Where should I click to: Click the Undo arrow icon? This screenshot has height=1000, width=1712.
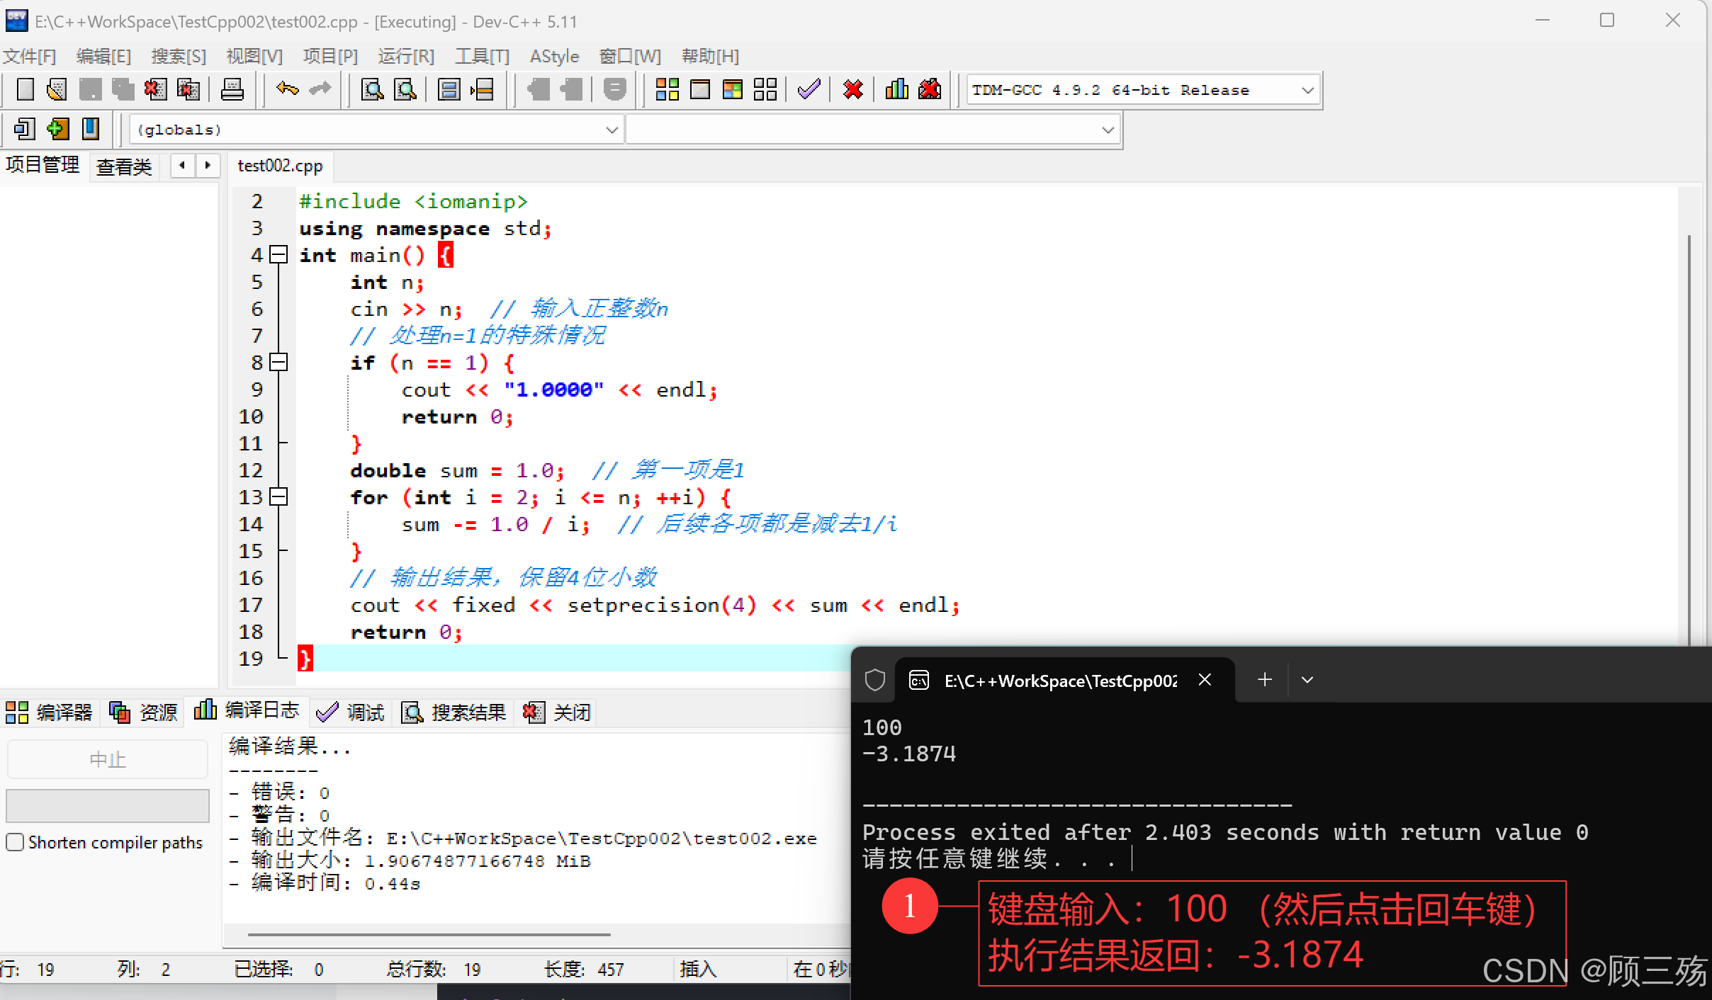pos(287,89)
